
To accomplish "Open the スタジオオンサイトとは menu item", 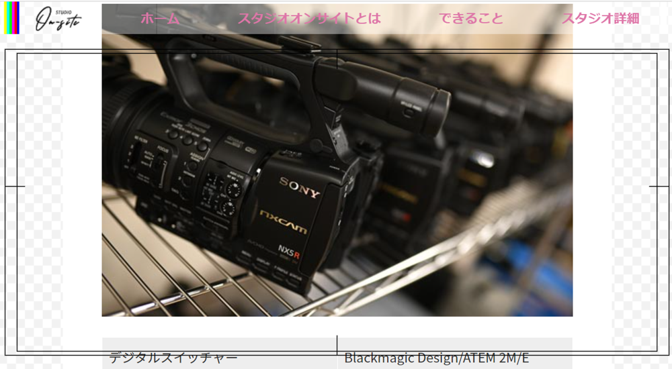I will [x=309, y=18].
